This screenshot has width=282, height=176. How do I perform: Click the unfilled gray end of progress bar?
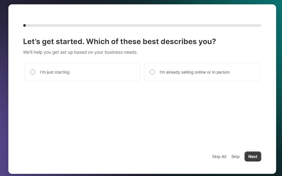248,25
